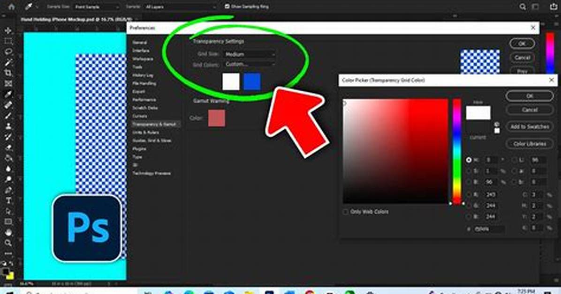The width and height of the screenshot is (561, 294).
Task: Open Performance preferences category
Action: pyautogui.click(x=144, y=100)
